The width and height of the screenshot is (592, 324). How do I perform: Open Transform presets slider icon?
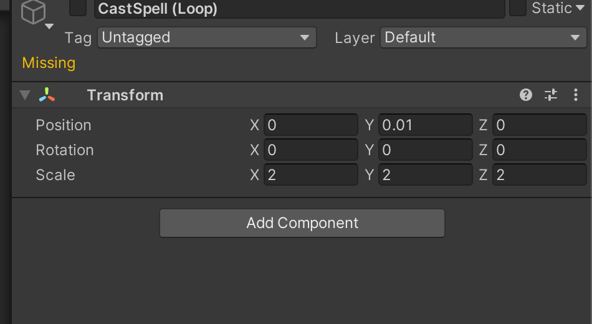point(550,95)
